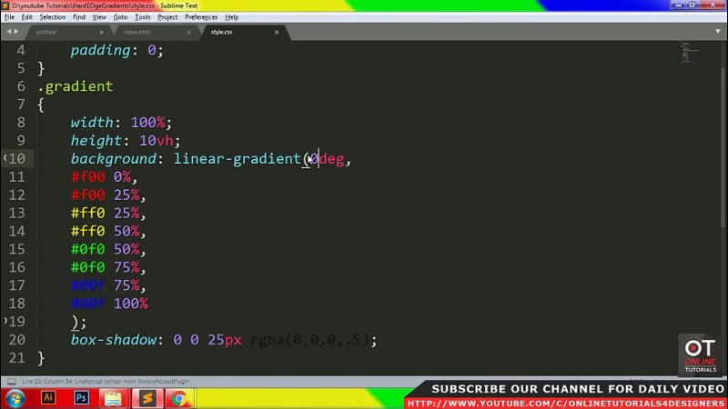Go to previous tab with left arrow
Screen dimensions: 728x409
click(x=9, y=32)
